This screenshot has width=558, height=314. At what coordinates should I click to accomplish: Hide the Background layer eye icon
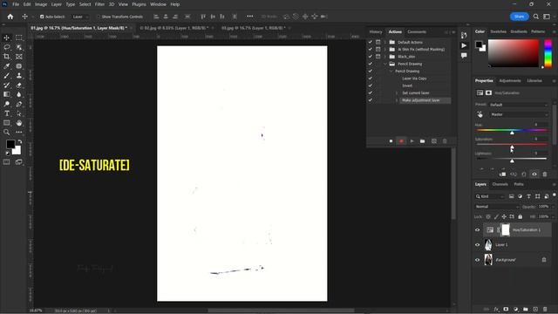coord(478,260)
